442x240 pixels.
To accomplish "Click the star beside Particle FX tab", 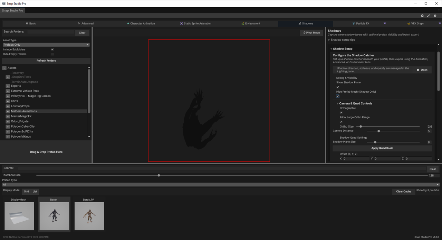I will (x=385, y=23).
